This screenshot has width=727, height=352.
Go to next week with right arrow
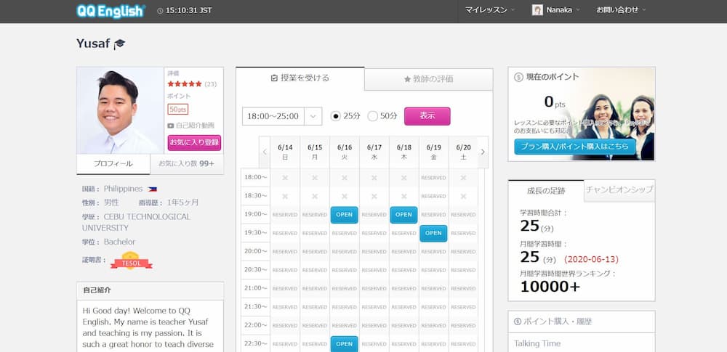point(483,152)
